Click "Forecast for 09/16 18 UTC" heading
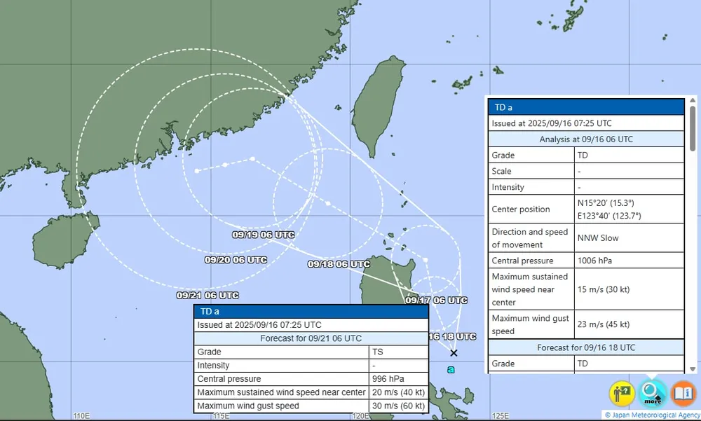701x421 pixels. [585, 347]
